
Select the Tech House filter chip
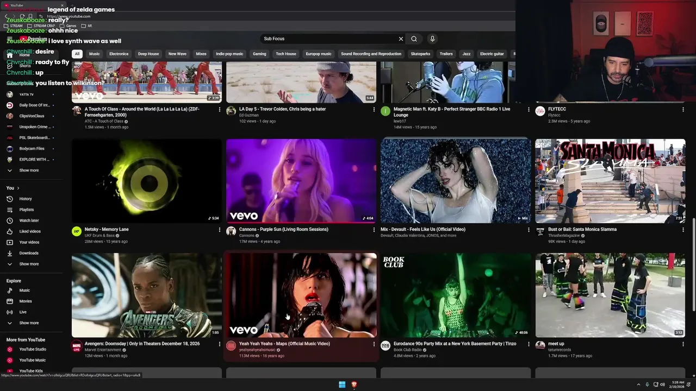tap(286, 54)
